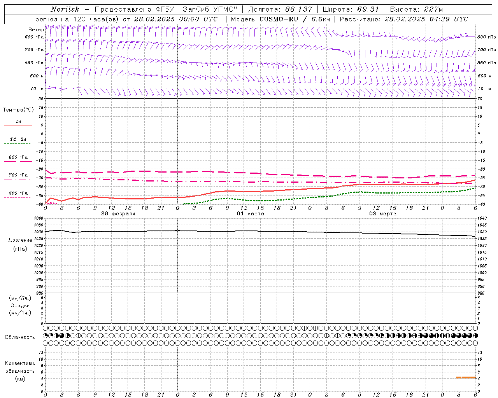Screen dimensions: 498x398
Task: Click the '500 гПа' temperature legend entry
Action: (18, 193)
